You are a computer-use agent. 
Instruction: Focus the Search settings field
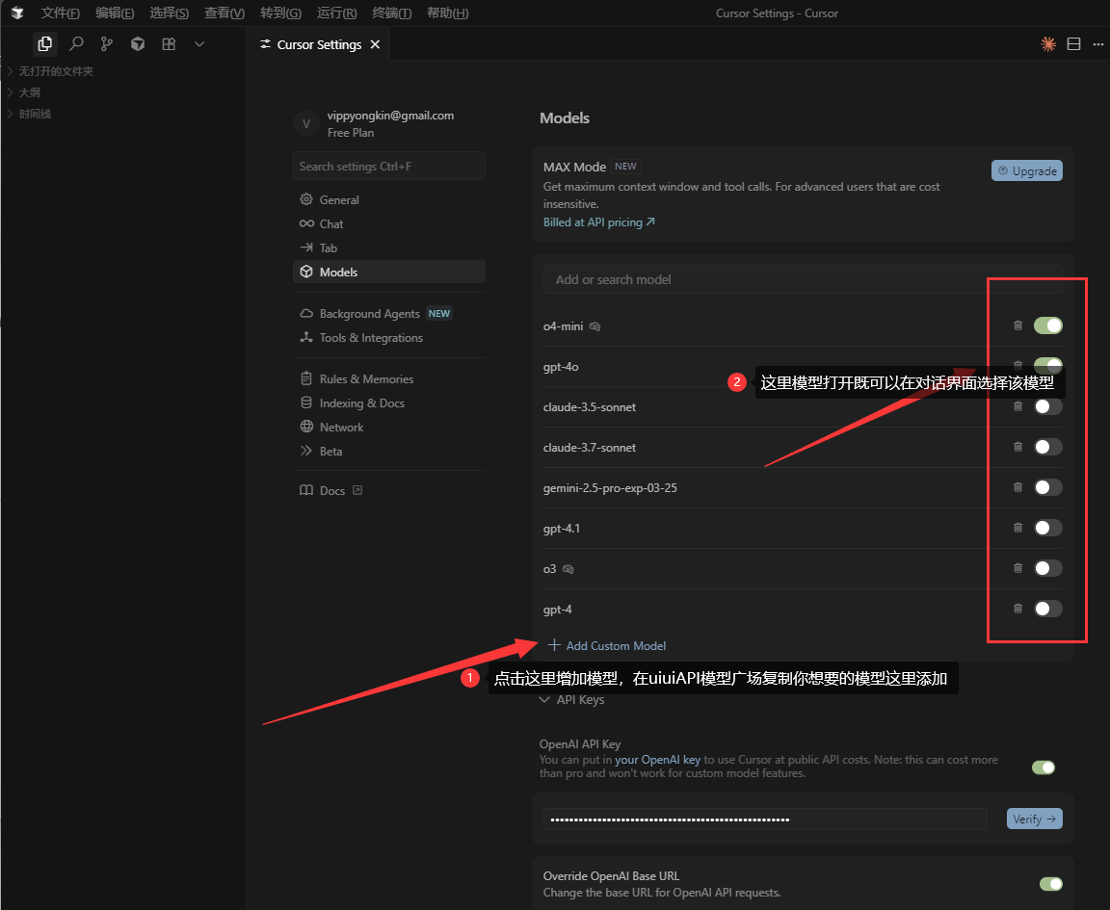pyautogui.click(x=388, y=167)
